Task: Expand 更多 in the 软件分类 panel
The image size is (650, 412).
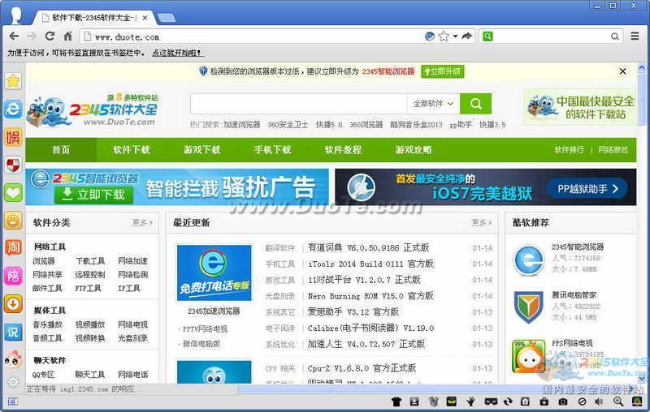Action: (x=142, y=222)
